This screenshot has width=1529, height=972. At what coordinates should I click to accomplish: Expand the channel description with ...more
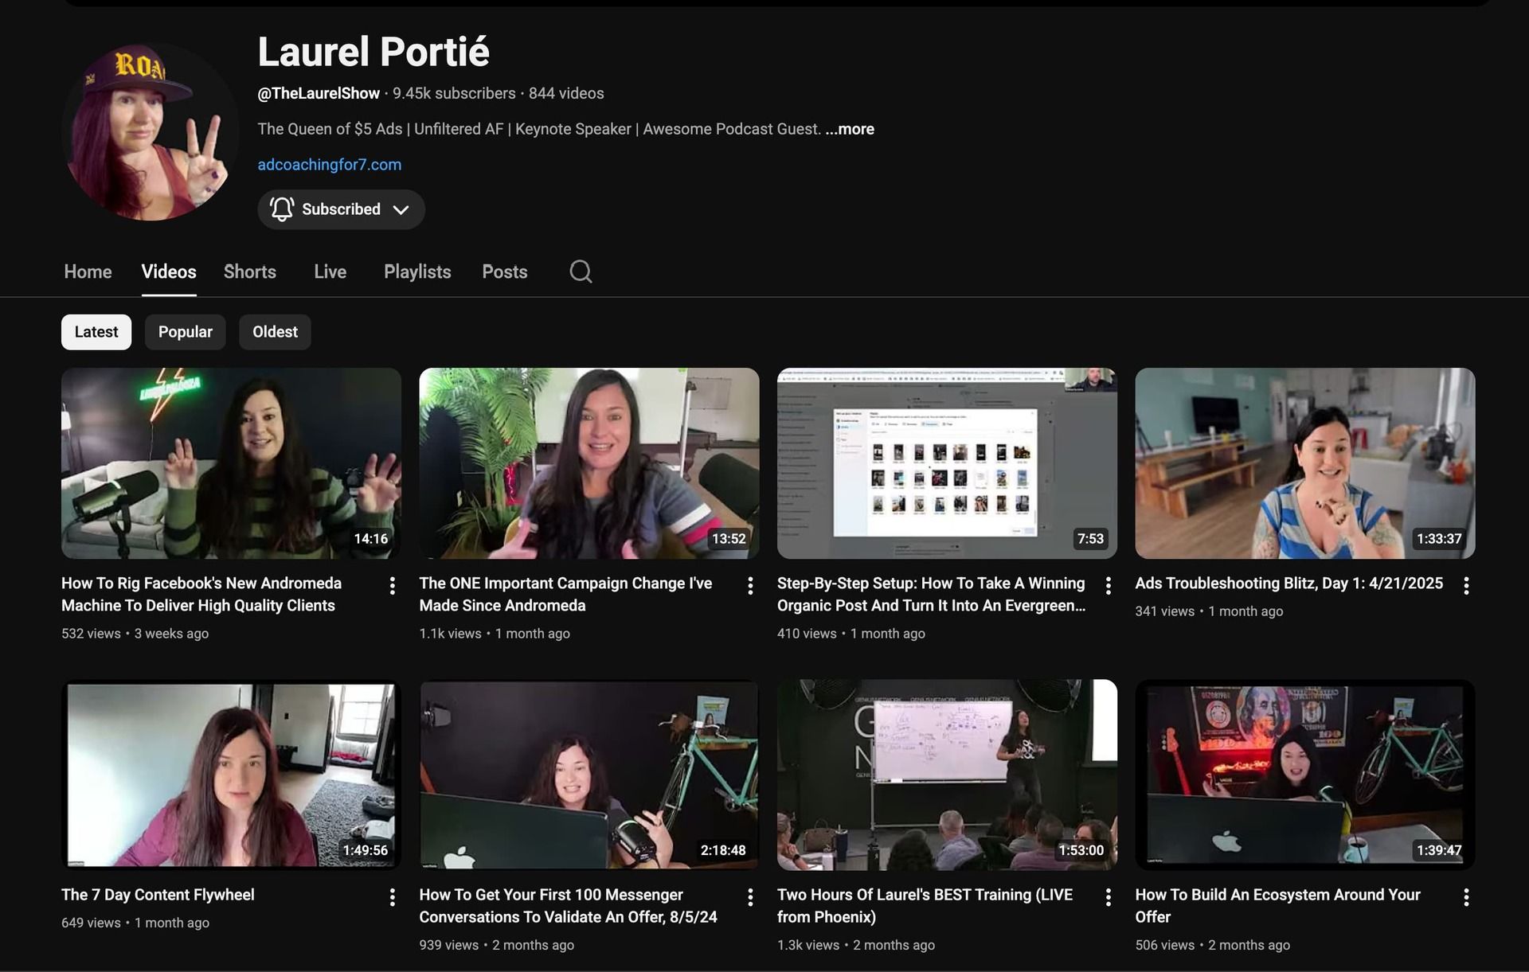pyautogui.click(x=850, y=129)
